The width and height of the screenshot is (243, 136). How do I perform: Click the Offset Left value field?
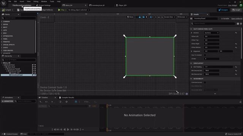[x=211, y=37]
